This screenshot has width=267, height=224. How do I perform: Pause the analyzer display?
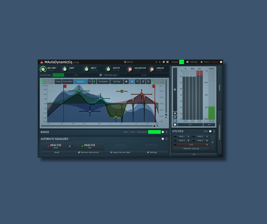126,82
